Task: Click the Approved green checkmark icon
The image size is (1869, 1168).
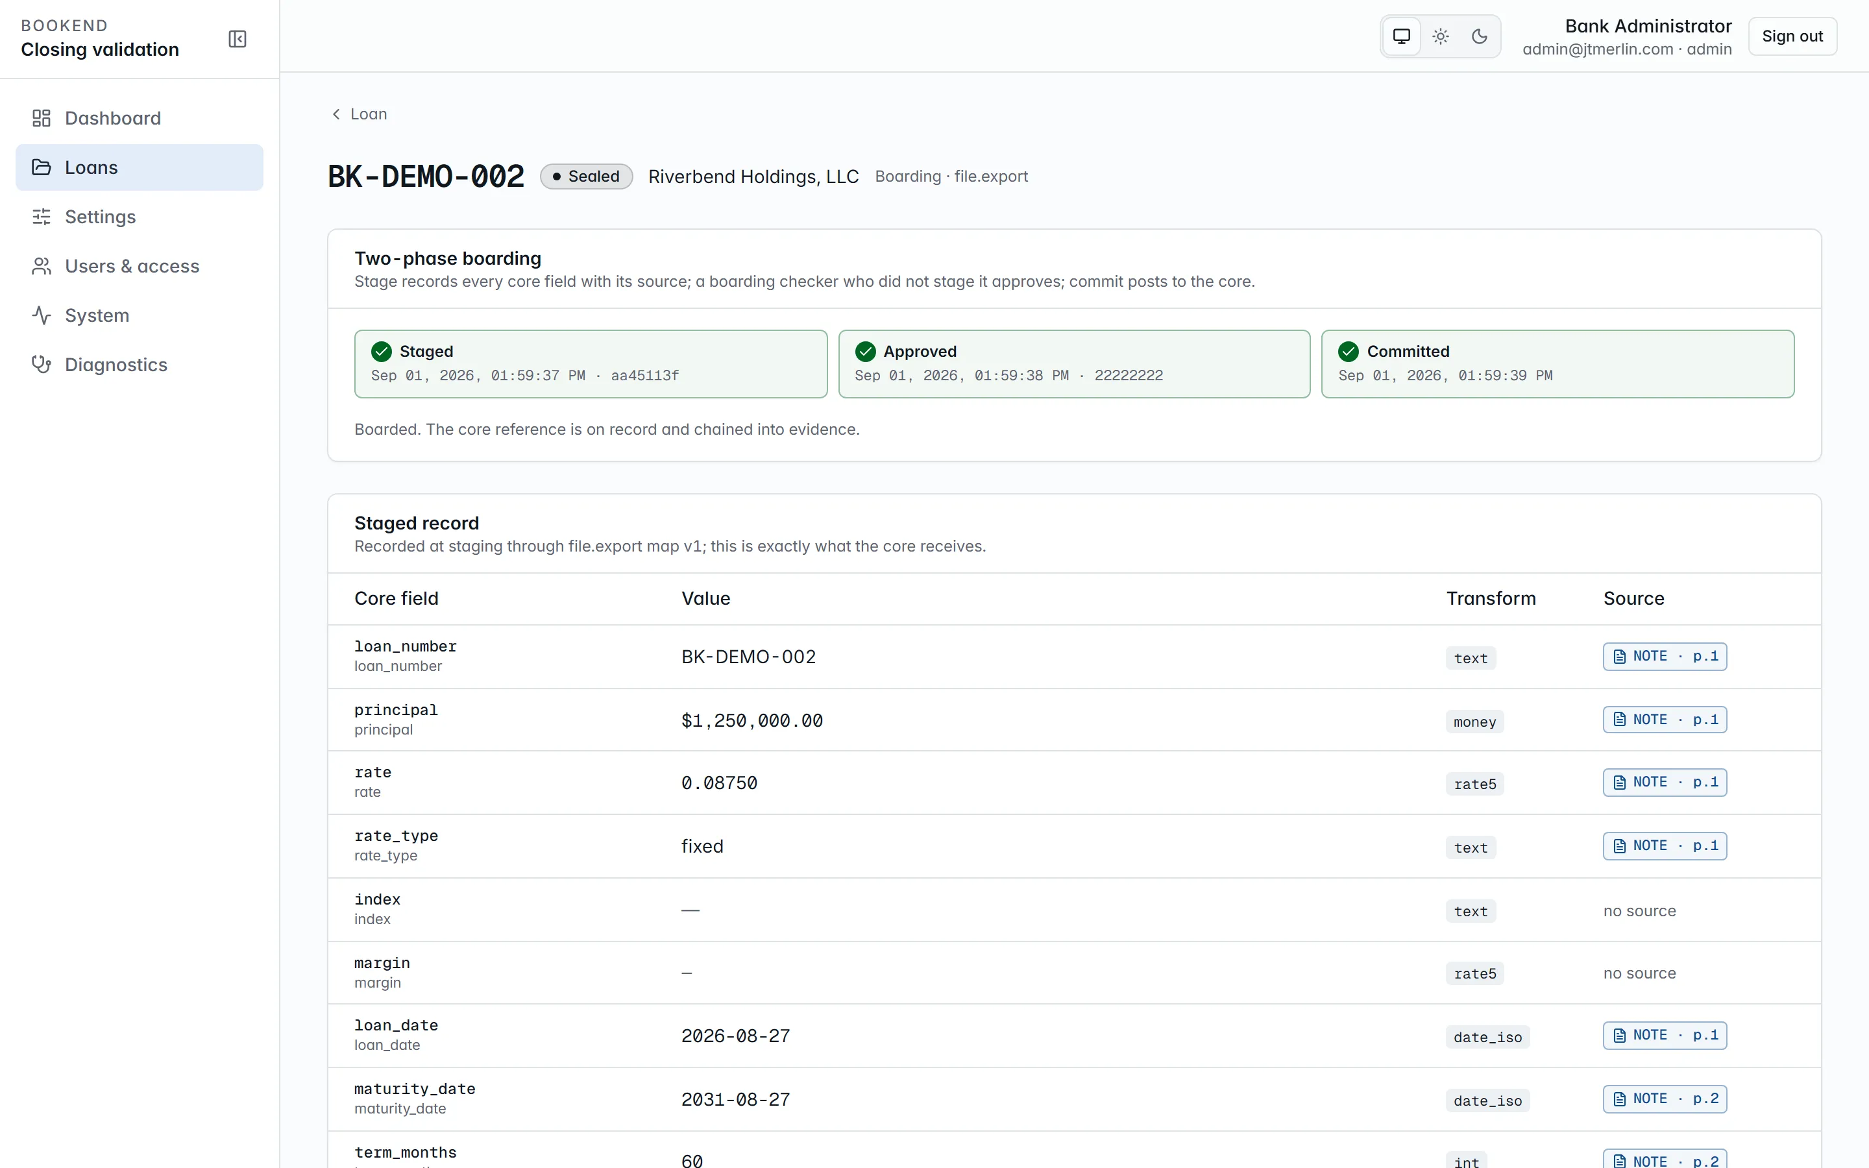Action: click(865, 352)
